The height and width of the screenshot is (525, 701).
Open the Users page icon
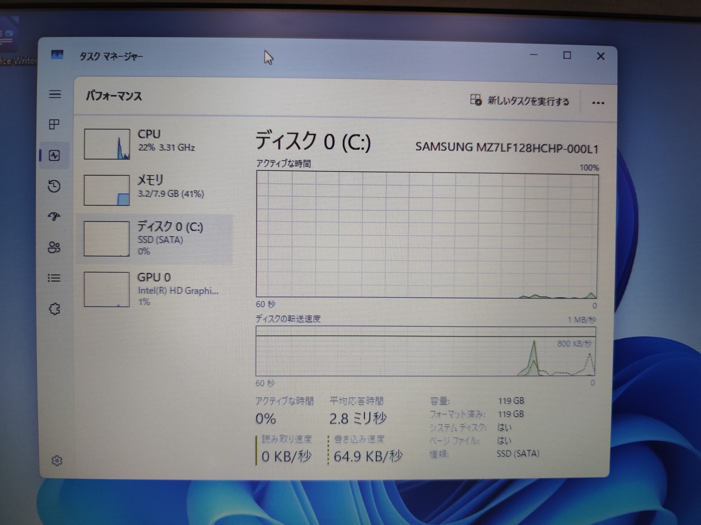(54, 247)
